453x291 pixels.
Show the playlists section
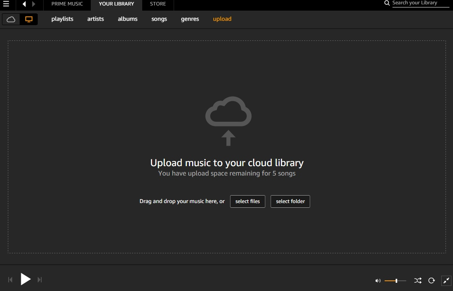pyautogui.click(x=62, y=19)
